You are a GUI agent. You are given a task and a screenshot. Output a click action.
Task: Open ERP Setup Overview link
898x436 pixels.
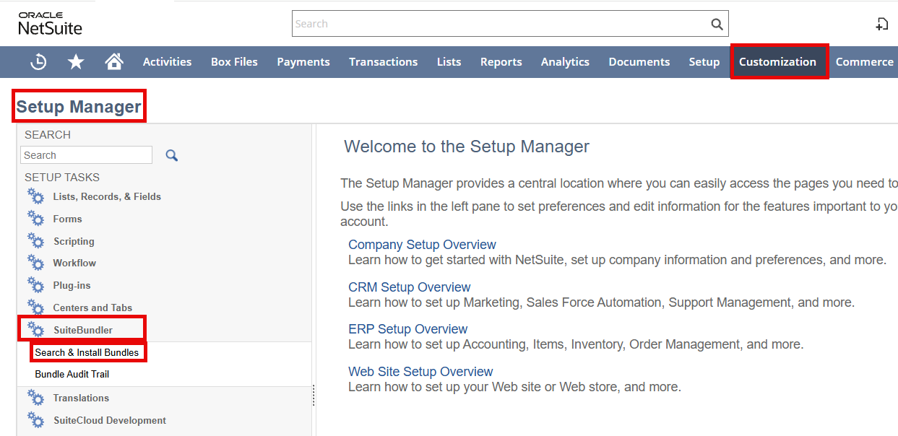[x=408, y=329]
